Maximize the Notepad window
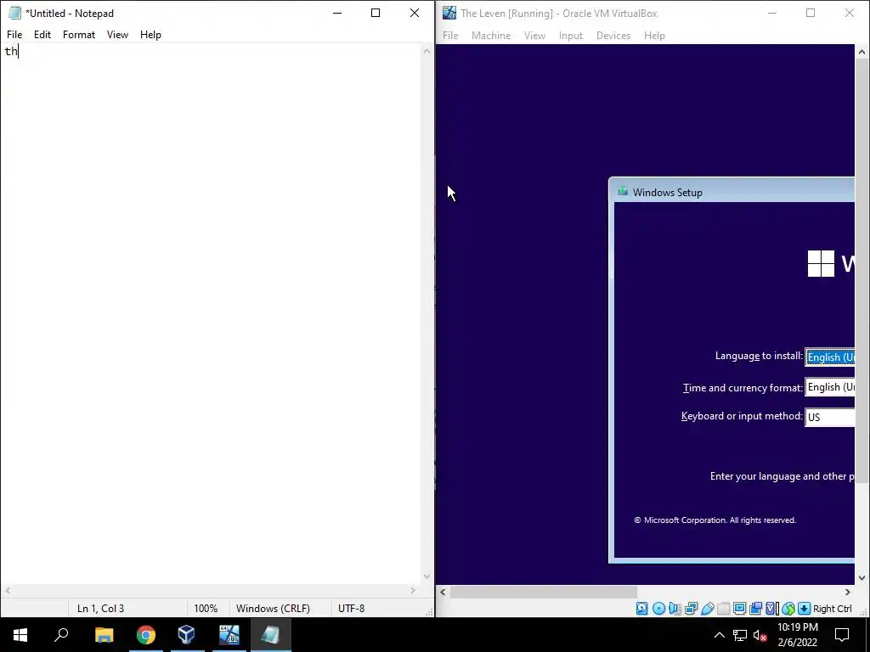The image size is (870, 652). point(376,13)
